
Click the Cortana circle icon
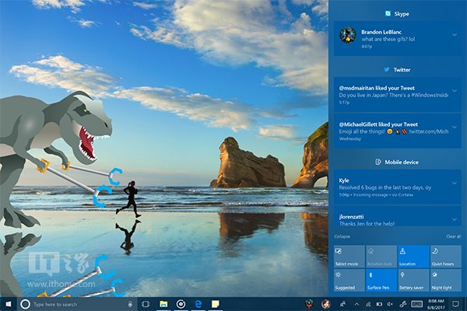[26, 304]
